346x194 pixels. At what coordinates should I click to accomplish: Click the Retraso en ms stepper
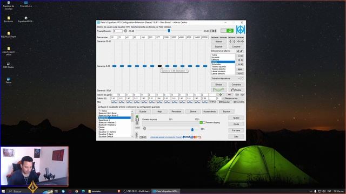[x=223, y=98]
